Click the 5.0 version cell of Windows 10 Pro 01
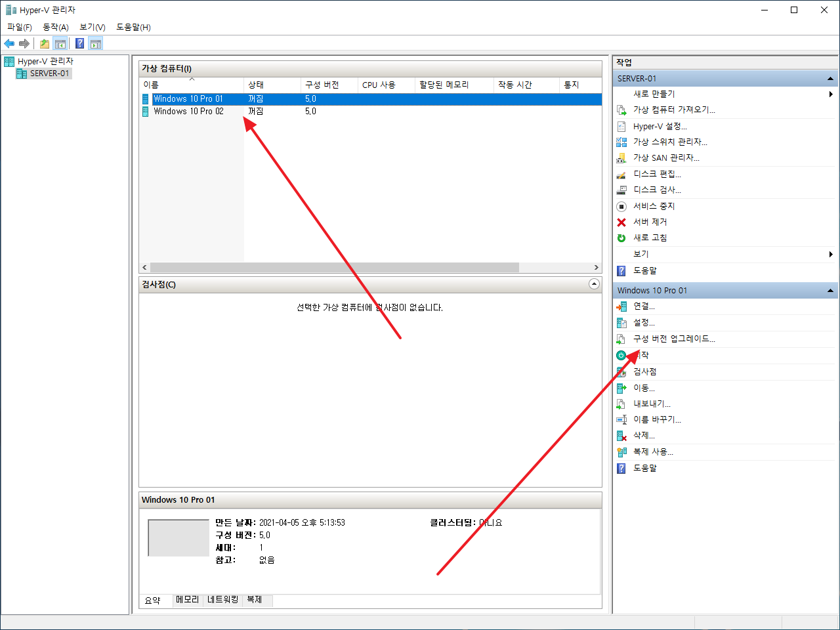The image size is (840, 630). 310,99
